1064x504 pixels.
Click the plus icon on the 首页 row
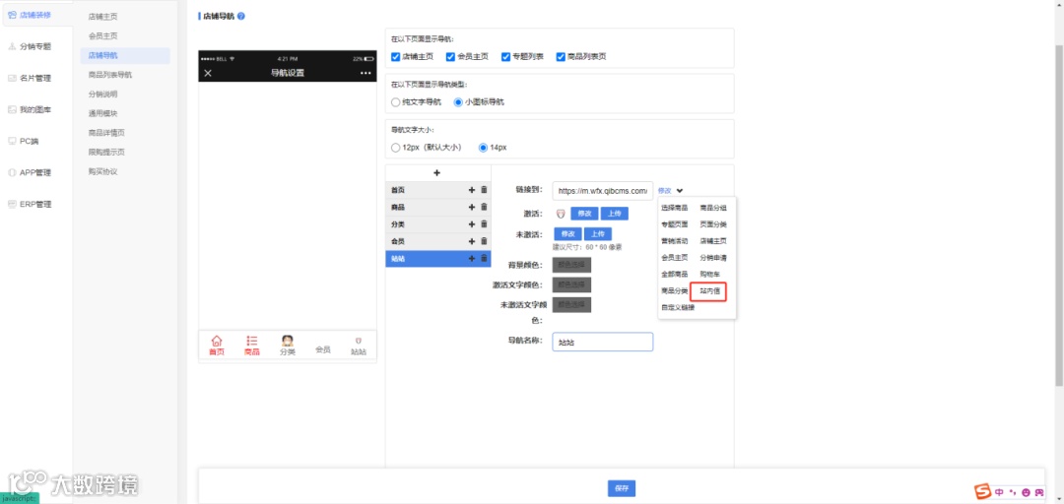[x=472, y=190]
